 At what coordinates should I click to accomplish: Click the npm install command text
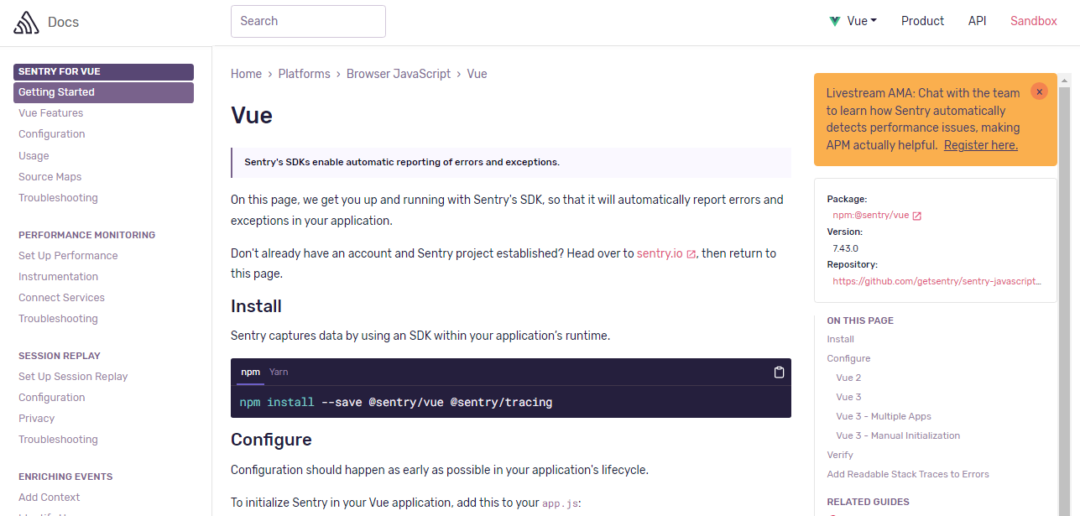tap(396, 403)
